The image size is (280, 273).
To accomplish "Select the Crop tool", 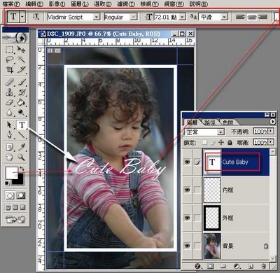I will (x=10, y=69).
